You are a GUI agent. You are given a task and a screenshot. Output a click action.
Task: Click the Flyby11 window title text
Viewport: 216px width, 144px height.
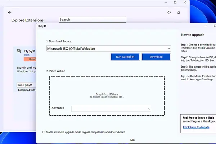tap(42, 26)
